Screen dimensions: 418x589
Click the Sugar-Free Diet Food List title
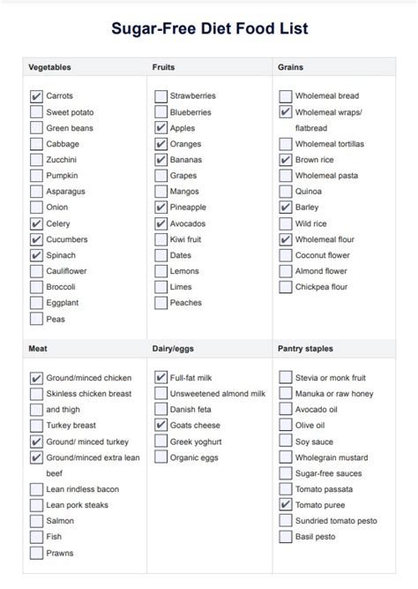pos(210,28)
